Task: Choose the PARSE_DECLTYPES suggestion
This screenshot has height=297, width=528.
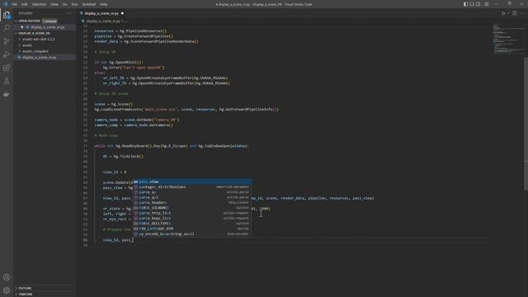Action: (192, 224)
